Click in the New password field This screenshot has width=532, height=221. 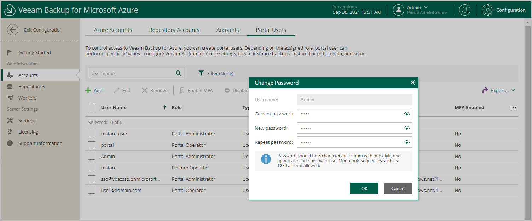click(355, 128)
